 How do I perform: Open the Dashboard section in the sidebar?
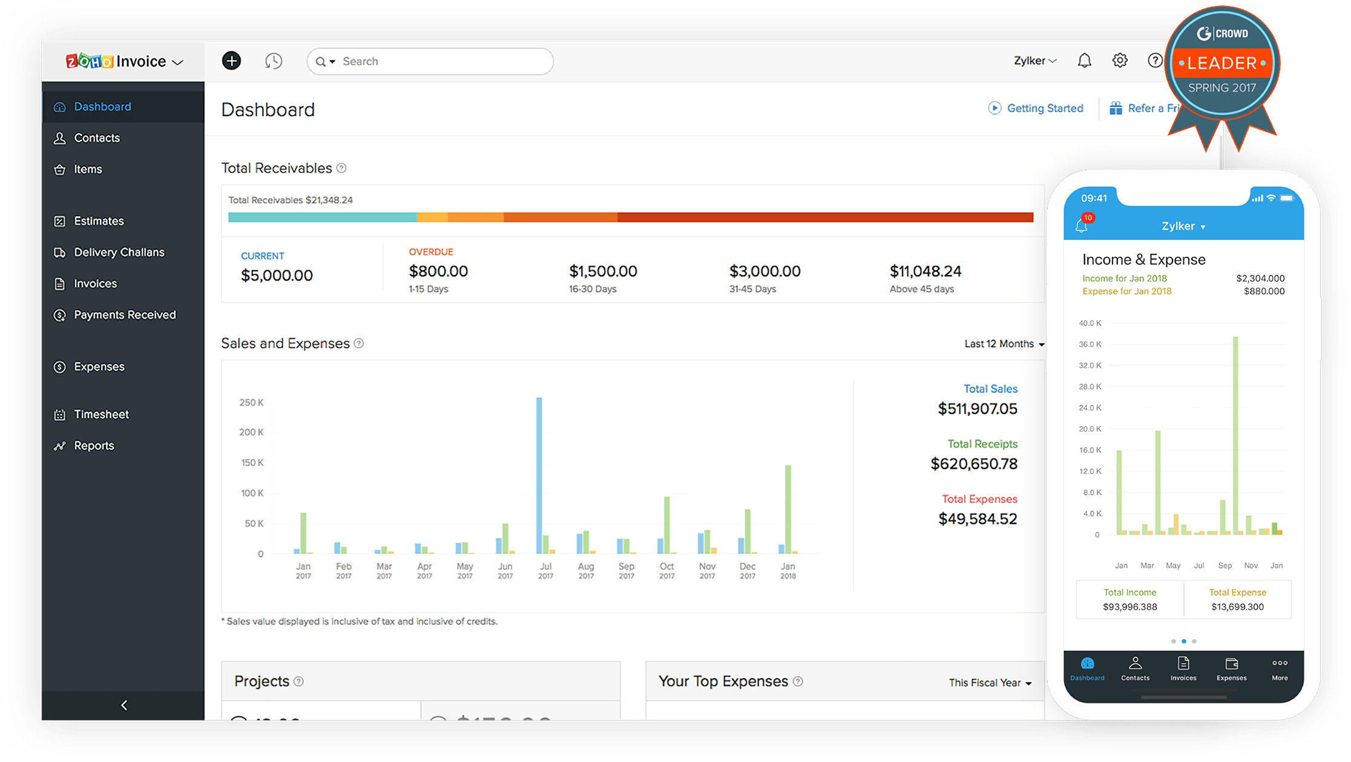102,106
